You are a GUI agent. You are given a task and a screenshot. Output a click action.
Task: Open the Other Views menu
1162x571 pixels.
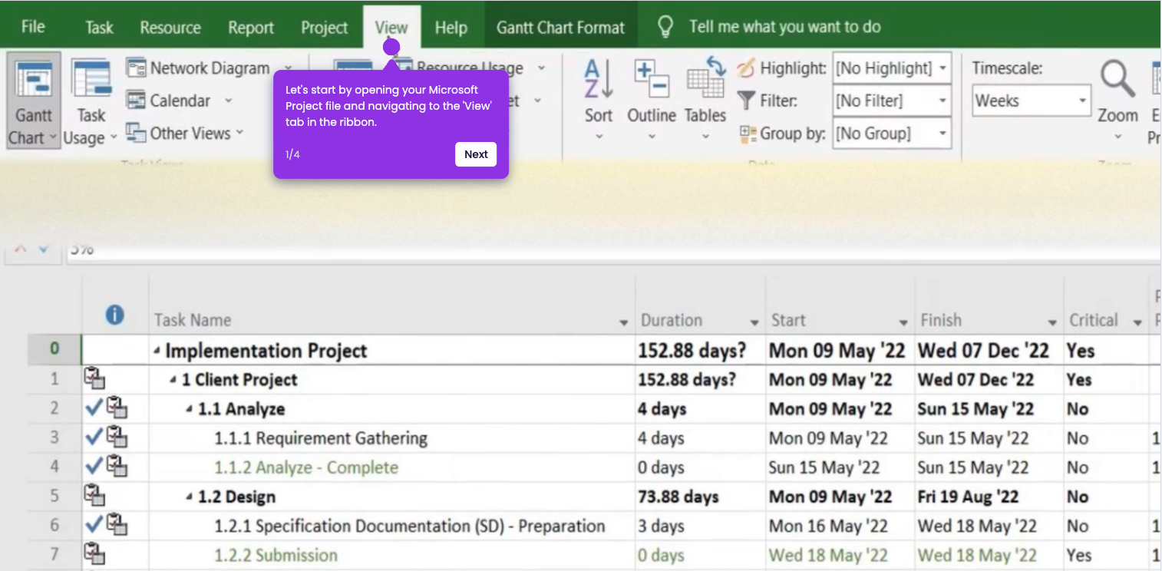pyautogui.click(x=185, y=133)
